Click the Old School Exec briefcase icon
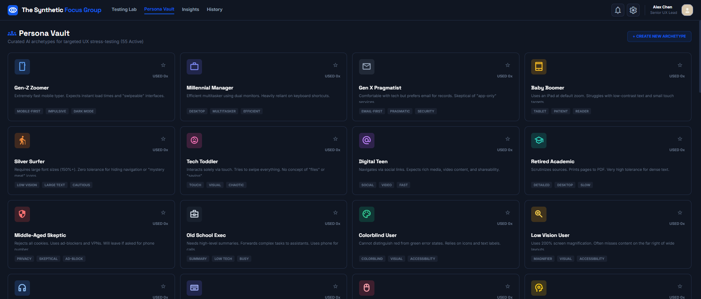Viewport: 701px width, 299px height. click(x=194, y=214)
